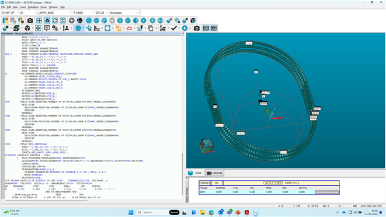Click the camera icon in upper toolbar

[x=30, y=20]
